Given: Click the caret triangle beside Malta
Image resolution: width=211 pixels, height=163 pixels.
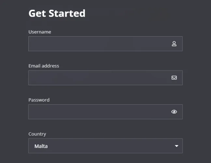Looking at the screenshot, I should click(176, 146).
